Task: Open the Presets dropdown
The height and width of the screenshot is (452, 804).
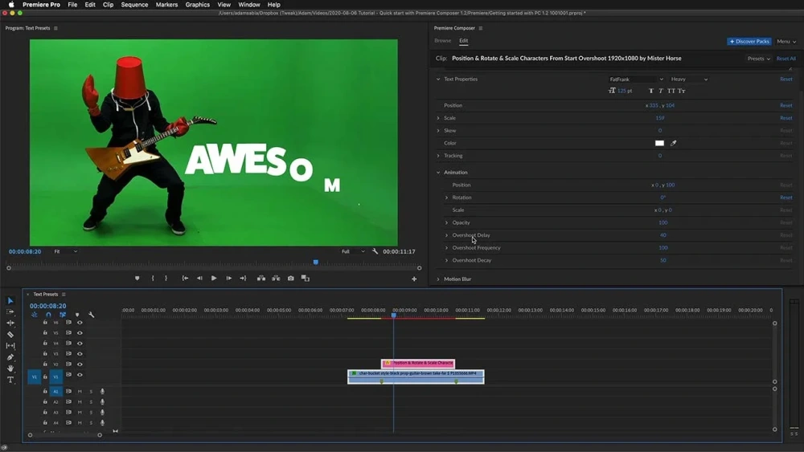Action: (757, 59)
